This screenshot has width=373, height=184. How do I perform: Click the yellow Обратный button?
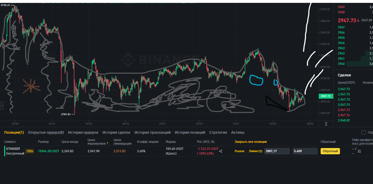[x=330, y=151]
